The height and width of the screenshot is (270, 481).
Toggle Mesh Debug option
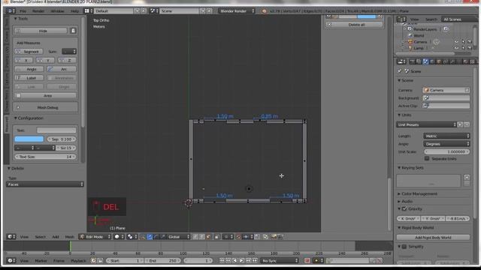point(45,107)
